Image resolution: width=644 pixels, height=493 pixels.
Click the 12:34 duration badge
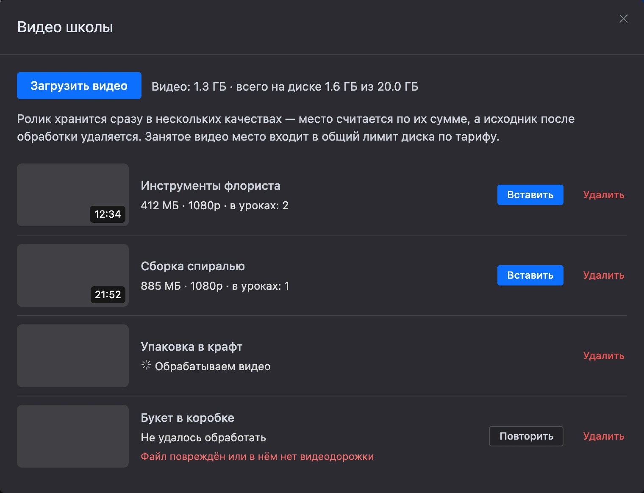(x=108, y=214)
